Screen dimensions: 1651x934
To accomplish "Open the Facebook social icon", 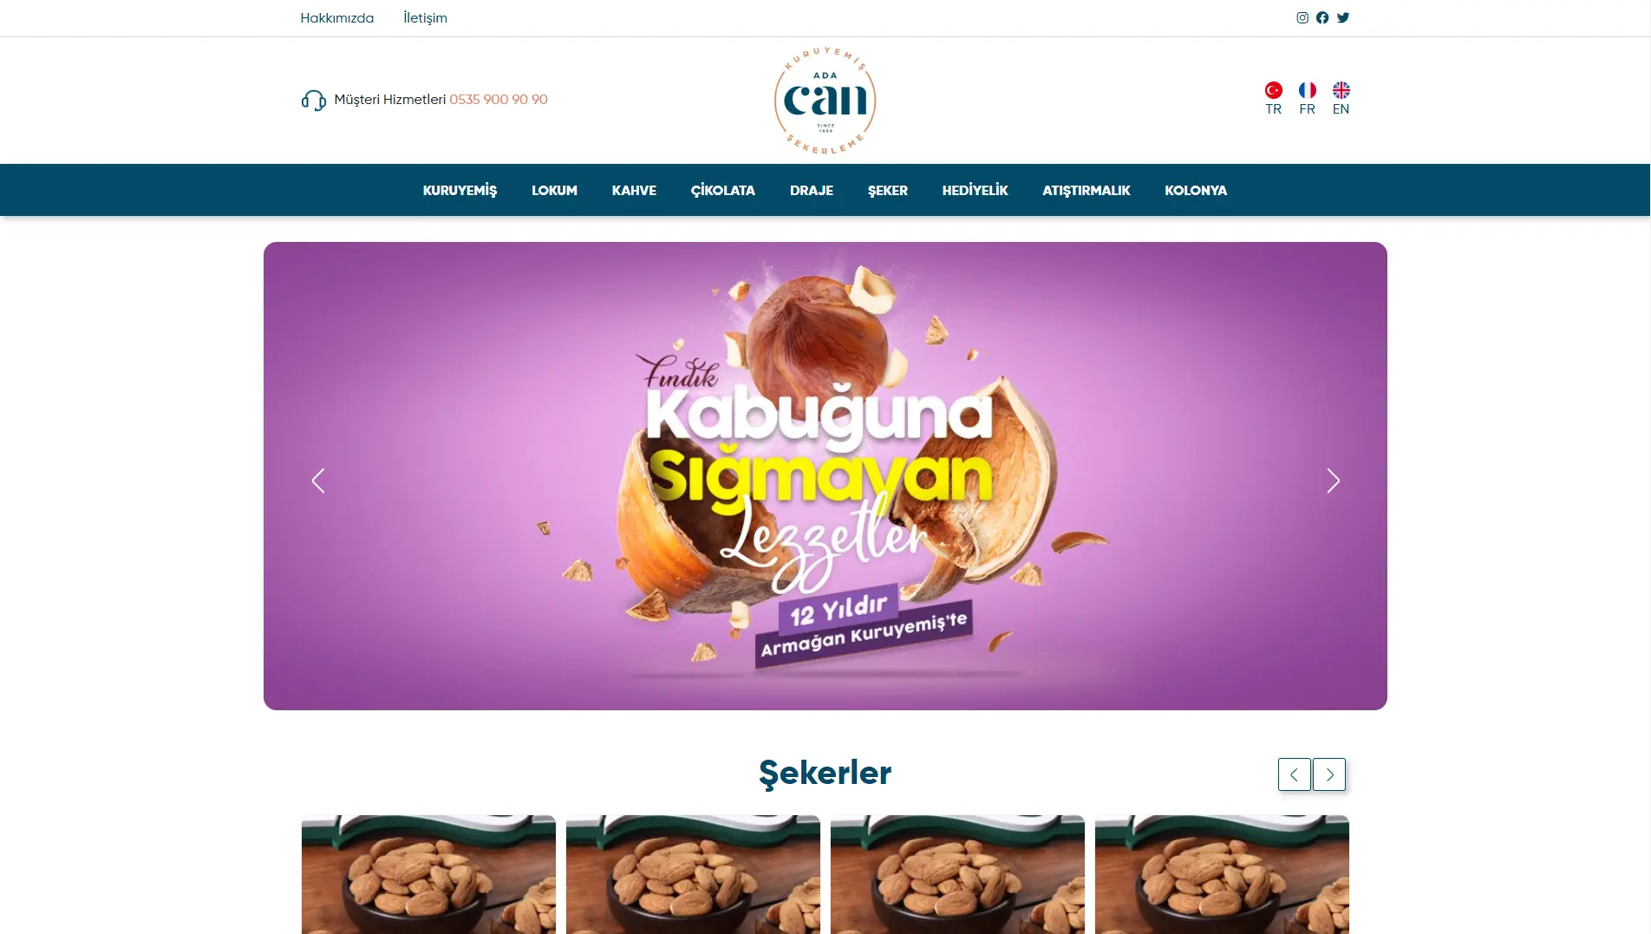I will [x=1322, y=17].
